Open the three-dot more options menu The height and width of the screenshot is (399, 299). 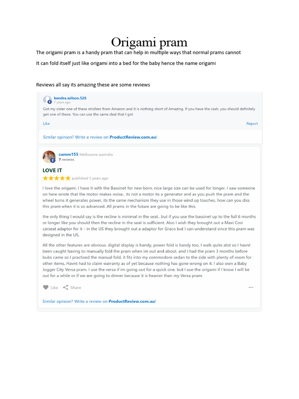251,288
